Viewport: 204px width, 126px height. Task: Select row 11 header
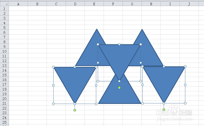coord(4,56)
